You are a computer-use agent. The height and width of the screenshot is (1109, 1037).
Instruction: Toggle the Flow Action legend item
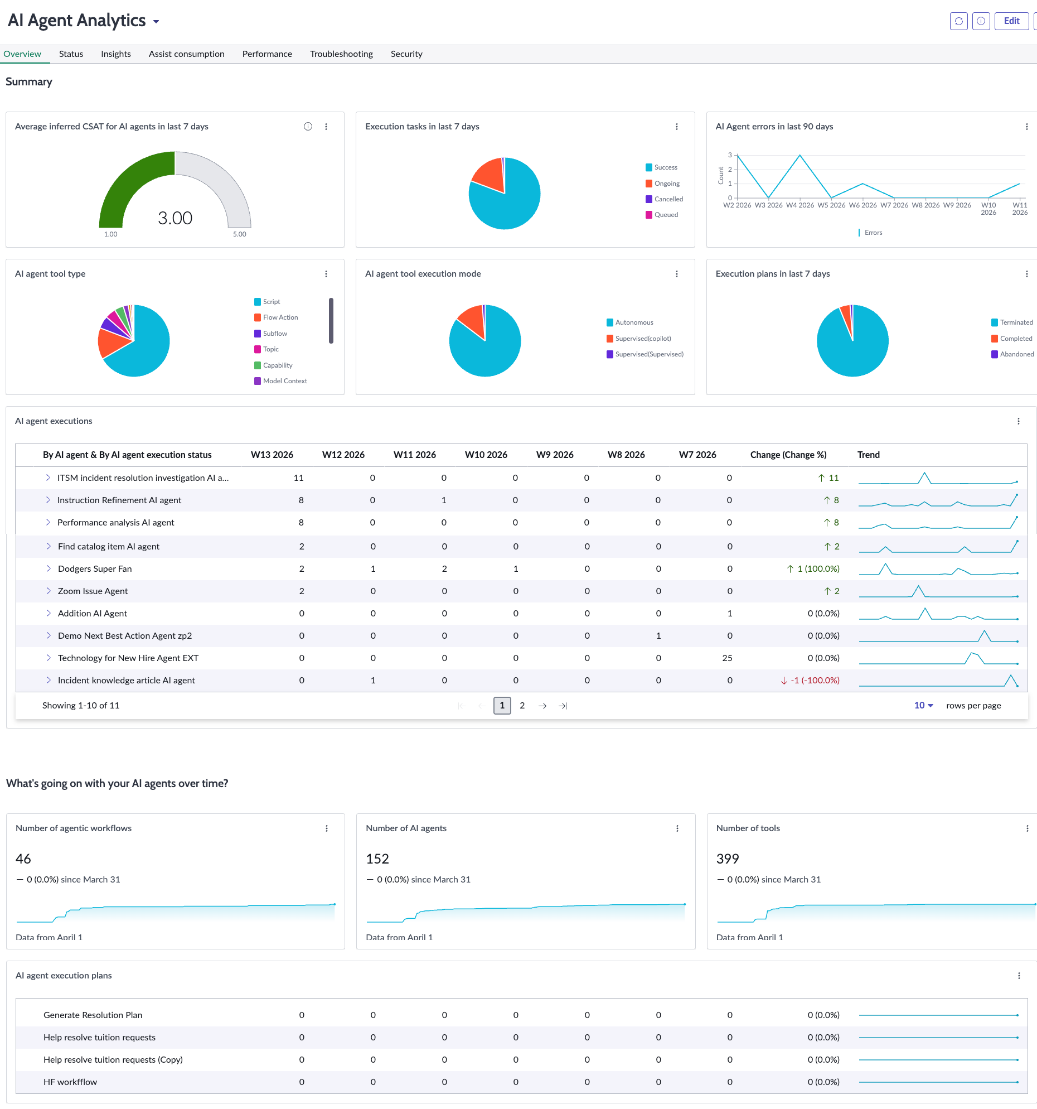(276, 317)
